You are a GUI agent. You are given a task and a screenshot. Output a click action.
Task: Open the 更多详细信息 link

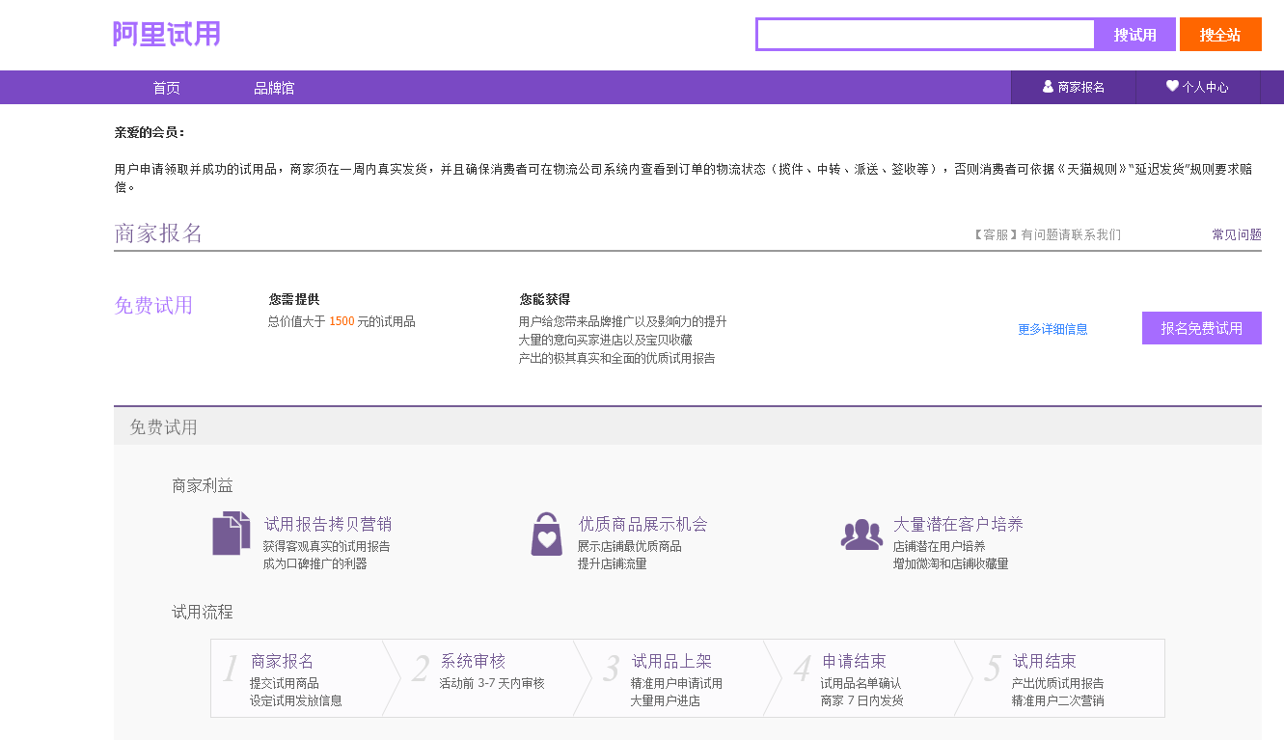(x=1052, y=329)
